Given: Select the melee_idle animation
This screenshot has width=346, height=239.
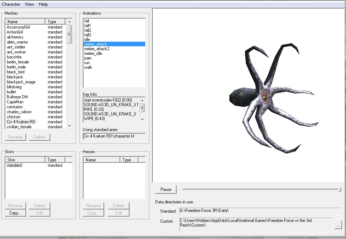Looking at the screenshot, I should click(x=114, y=53).
